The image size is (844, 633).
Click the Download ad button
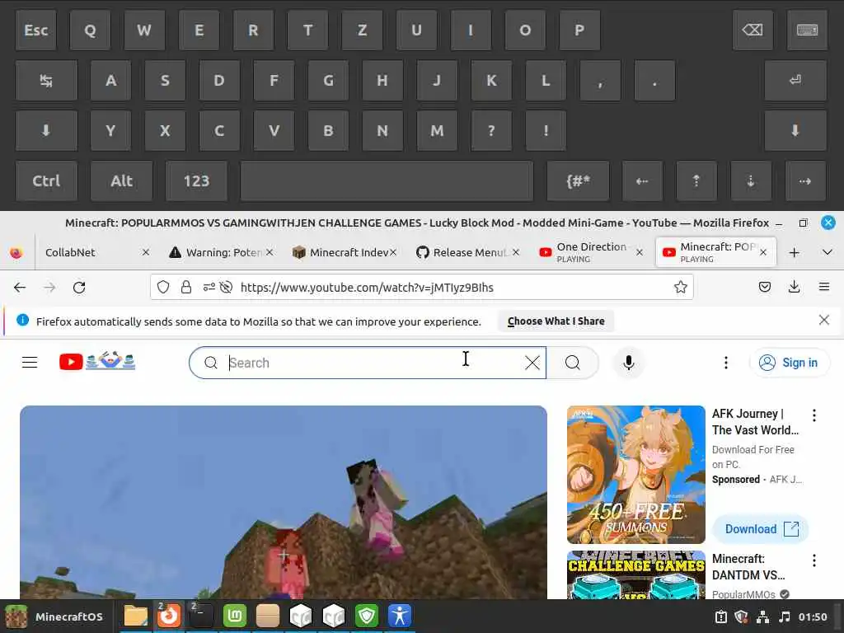(x=761, y=529)
